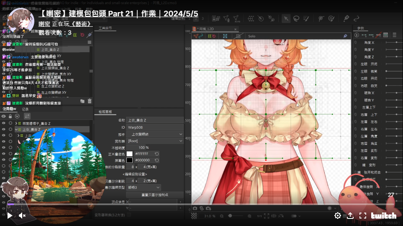Add three keys to parameter icon
Image resolution: width=403 pixels, height=226 pixels.
[371, 35]
